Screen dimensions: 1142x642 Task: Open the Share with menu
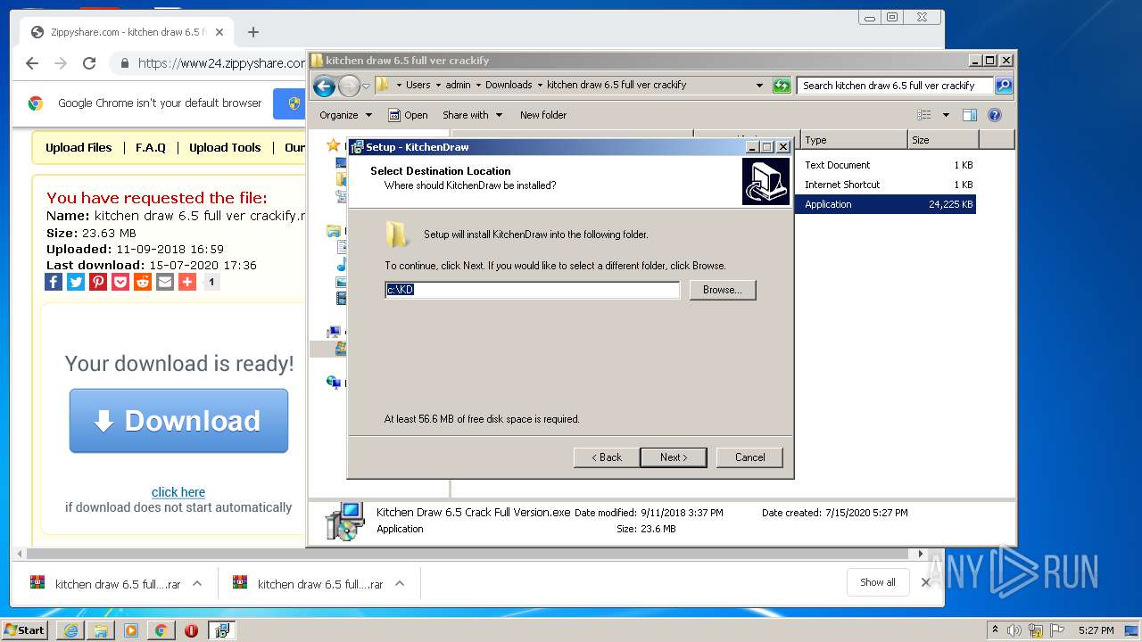coord(472,115)
